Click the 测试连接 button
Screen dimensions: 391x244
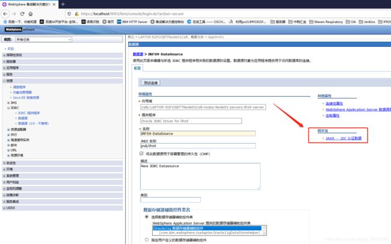[150, 82]
